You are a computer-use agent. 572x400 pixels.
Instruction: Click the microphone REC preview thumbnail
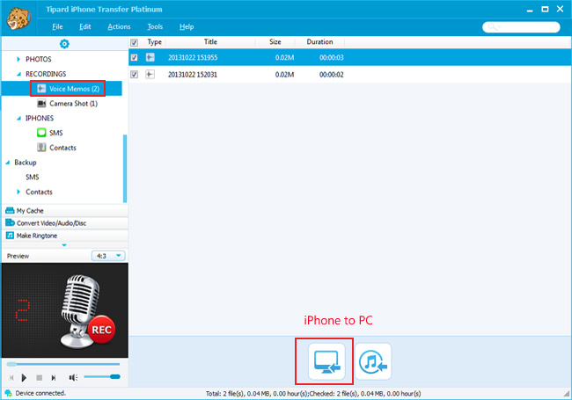tap(65, 310)
